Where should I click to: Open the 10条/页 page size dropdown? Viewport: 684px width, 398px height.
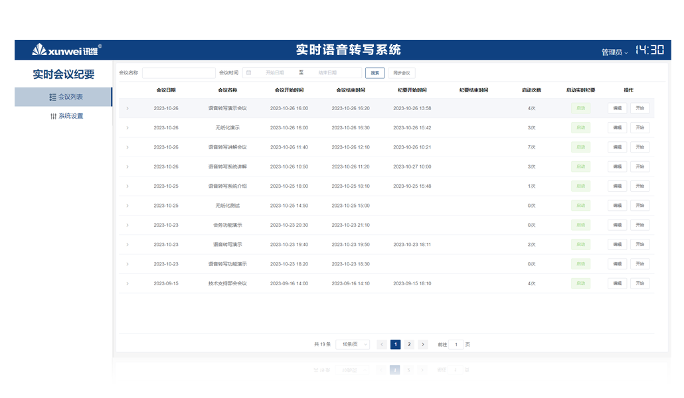(x=353, y=344)
